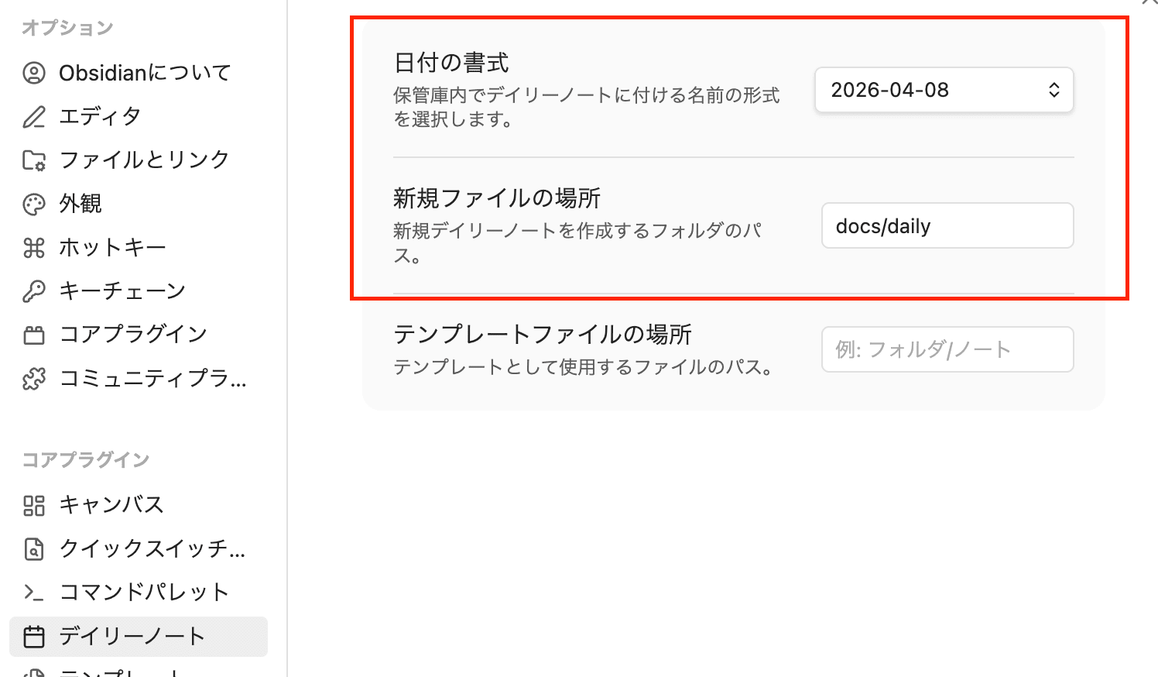Screen dimensions: 1158x677
Task: Open the 日付の書式 date format dropdown
Action: pos(944,90)
